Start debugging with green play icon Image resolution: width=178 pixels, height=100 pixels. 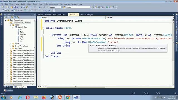48,7
